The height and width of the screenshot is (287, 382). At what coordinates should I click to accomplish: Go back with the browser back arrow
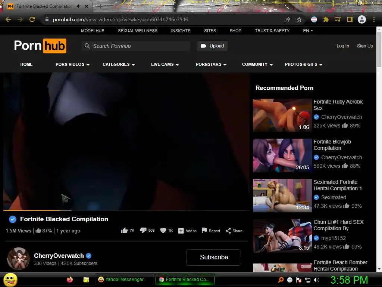pos(8,19)
